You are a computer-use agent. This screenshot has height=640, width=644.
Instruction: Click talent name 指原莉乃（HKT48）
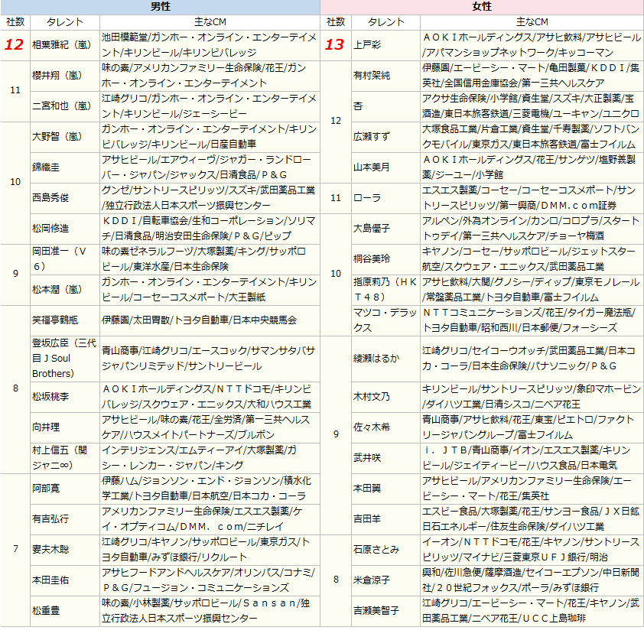[x=385, y=290]
